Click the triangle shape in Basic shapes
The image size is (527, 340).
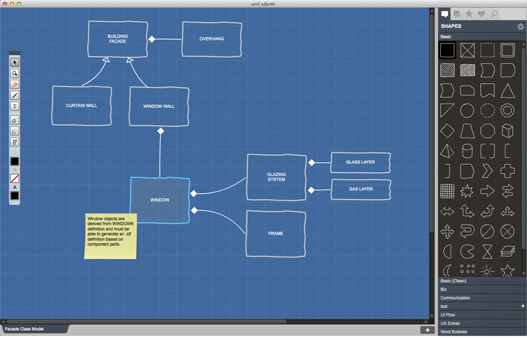point(507,90)
